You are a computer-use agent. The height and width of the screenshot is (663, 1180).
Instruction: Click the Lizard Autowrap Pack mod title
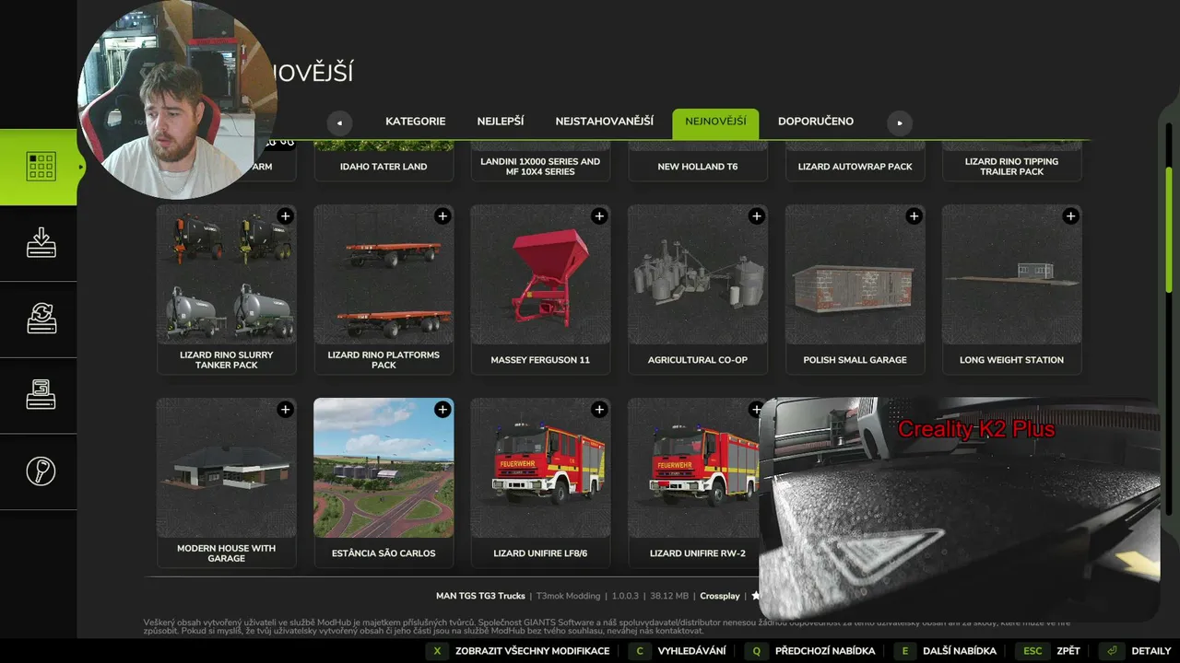point(855,167)
